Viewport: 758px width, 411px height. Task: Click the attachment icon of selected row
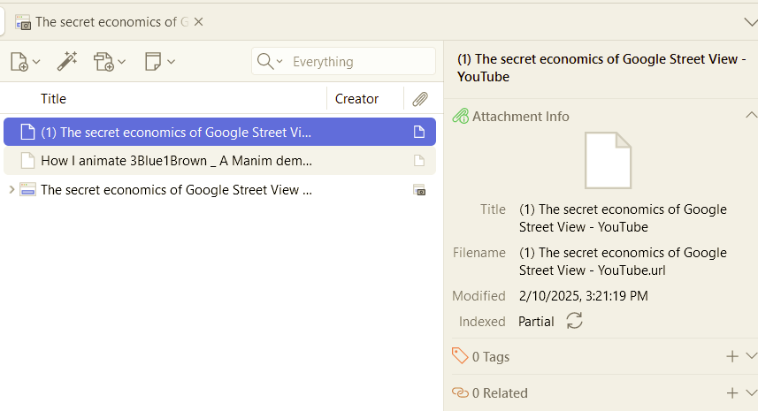pos(419,132)
